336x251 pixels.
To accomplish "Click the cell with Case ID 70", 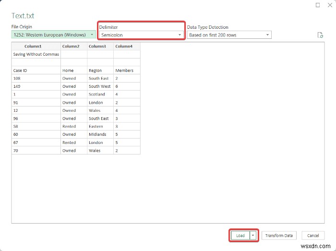I will click(36, 151).
